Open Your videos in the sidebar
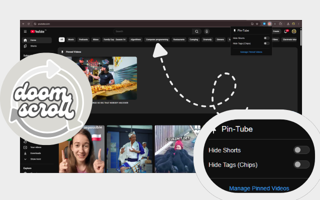The height and width of the screenshot is (200, 320). 36,147
